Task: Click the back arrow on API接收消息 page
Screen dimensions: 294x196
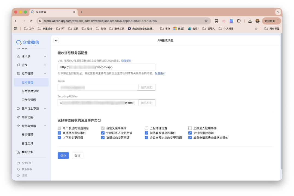Action: (56, 40)
